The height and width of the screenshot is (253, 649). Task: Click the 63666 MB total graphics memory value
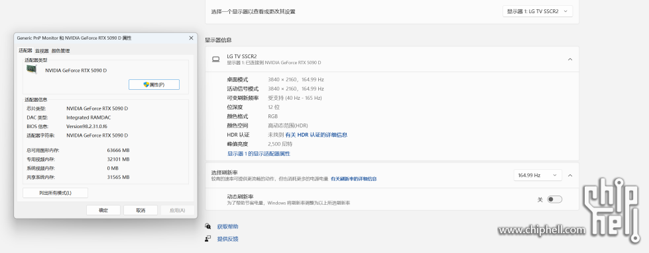pyautogui.click(x=118, y=150)
